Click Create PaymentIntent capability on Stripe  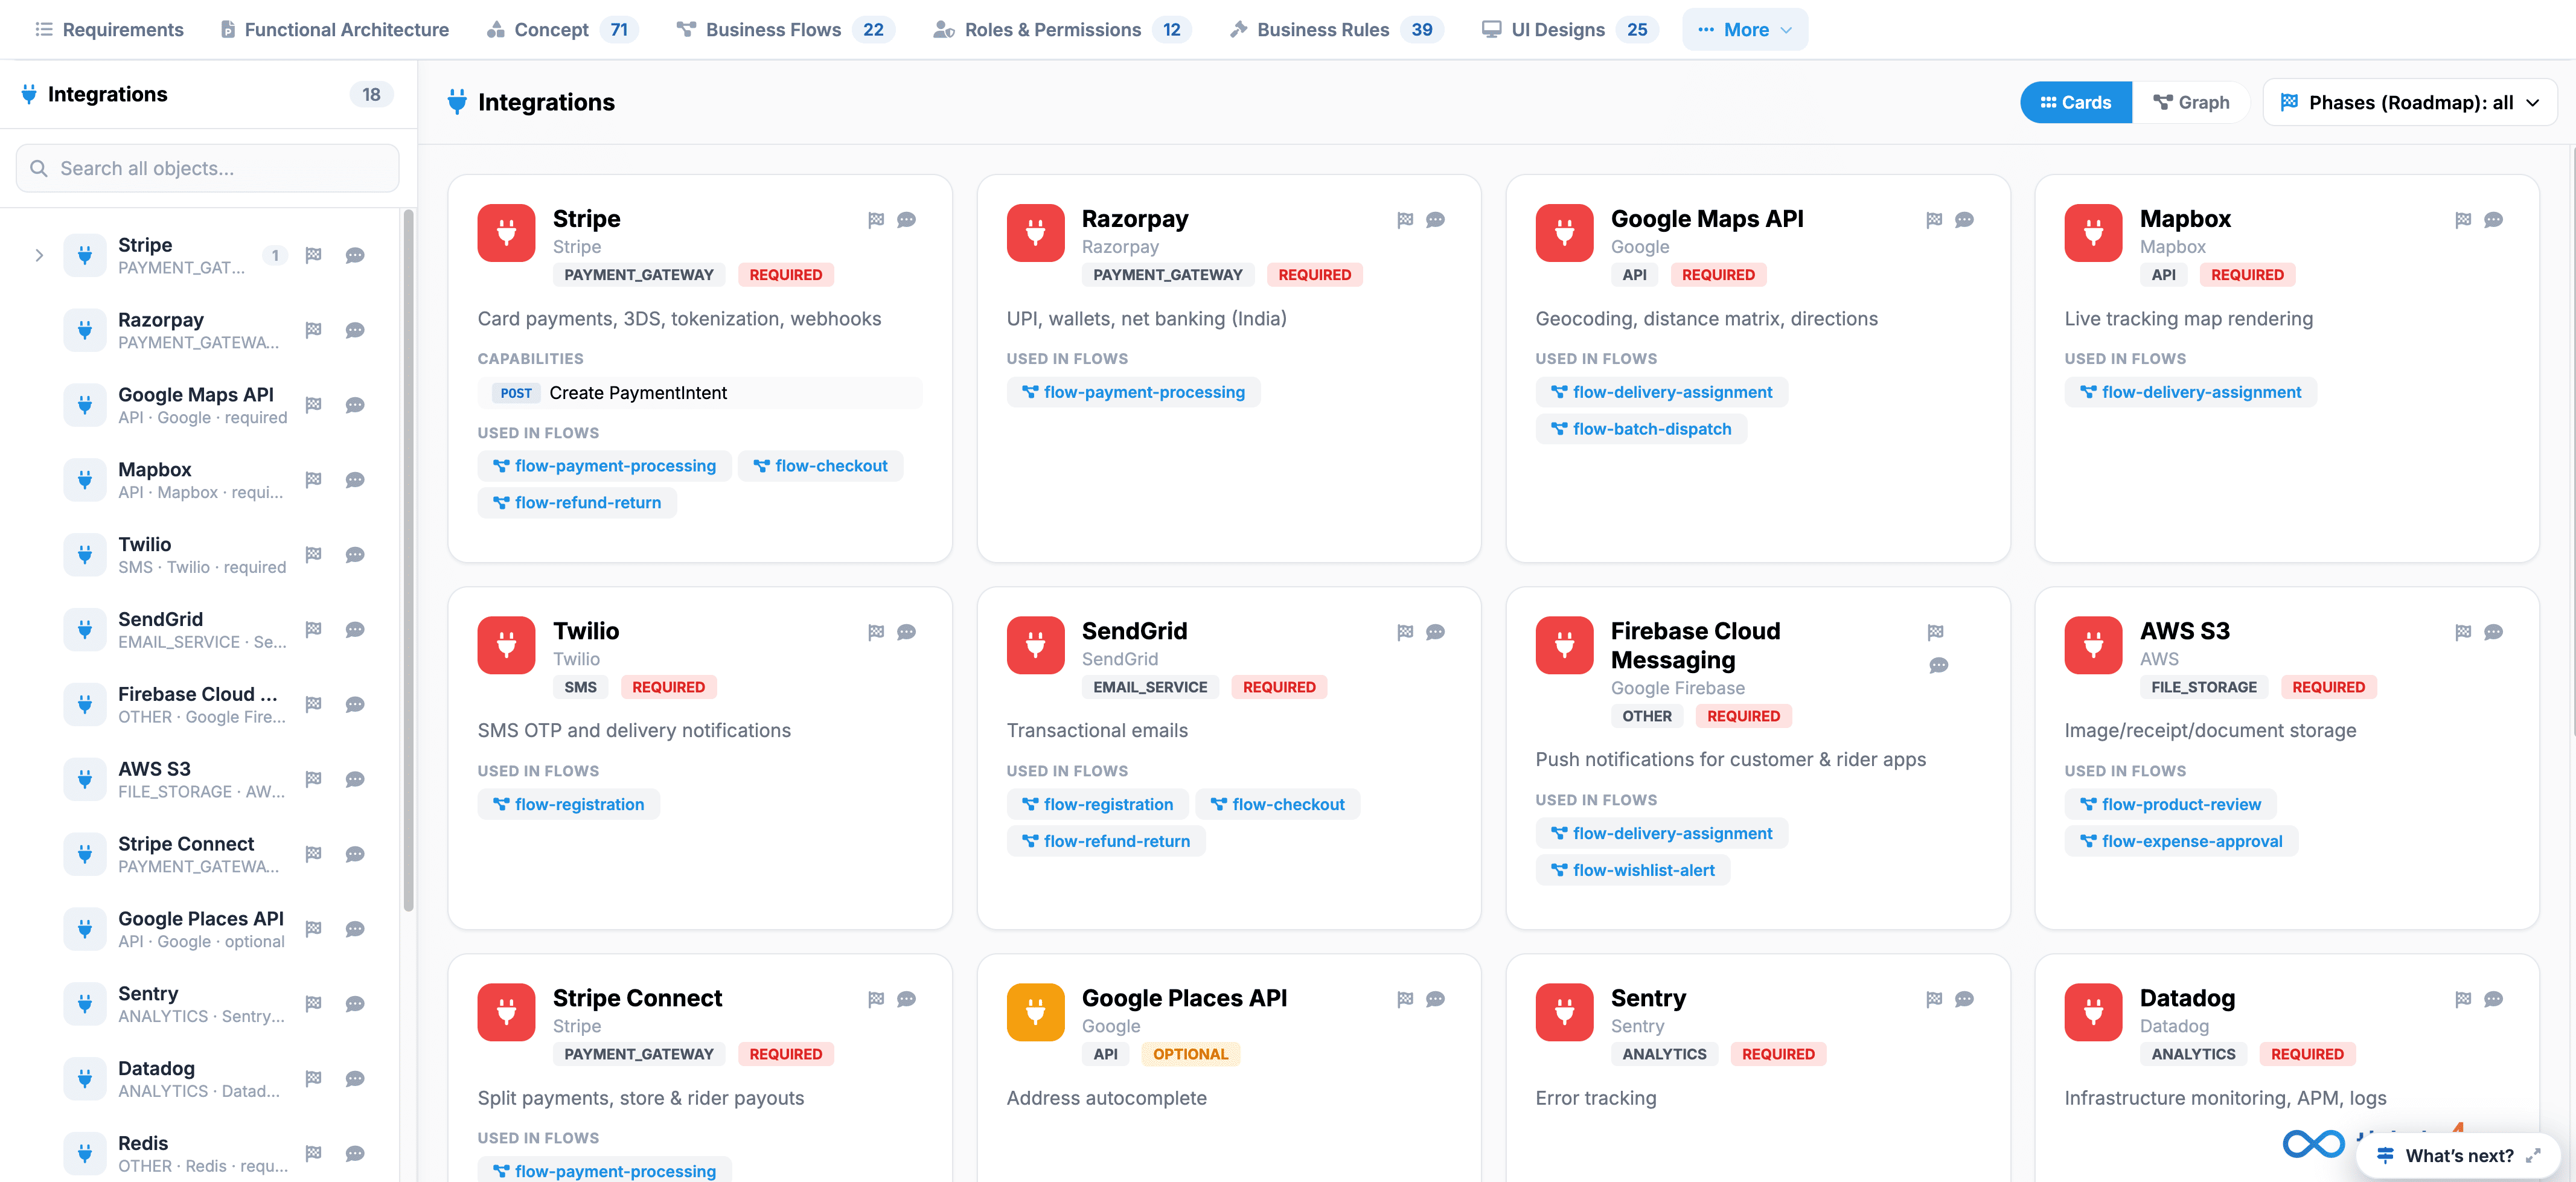click(699, 393)
